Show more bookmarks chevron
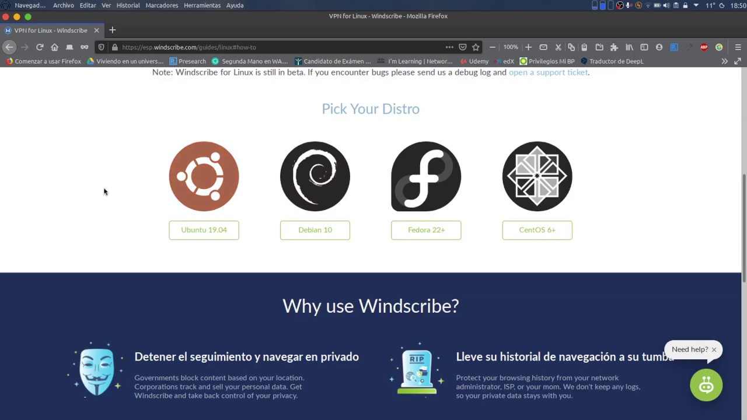This screenshot has height=420, width=747. [724, 61]
